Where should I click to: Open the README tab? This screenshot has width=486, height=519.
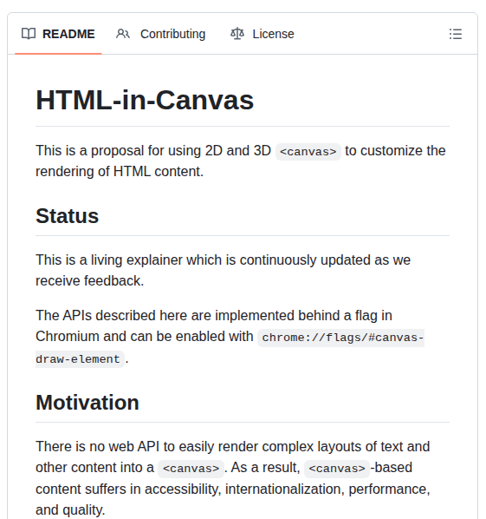click(58, 34)
